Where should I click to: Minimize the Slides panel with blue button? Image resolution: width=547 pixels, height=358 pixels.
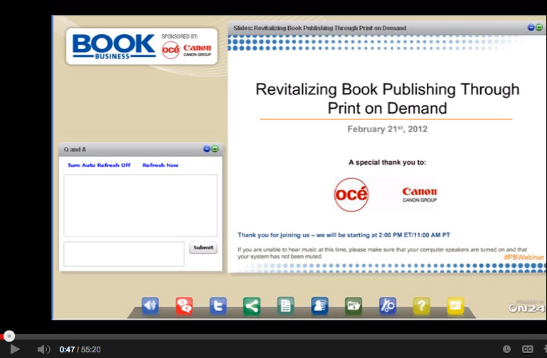pos(531,28)
